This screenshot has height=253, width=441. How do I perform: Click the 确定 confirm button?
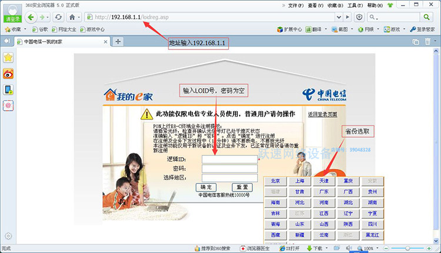[x=206, y=187]
